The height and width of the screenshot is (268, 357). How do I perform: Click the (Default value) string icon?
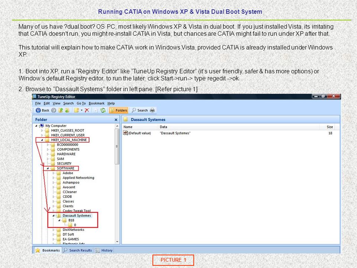(x=125, y=133)
